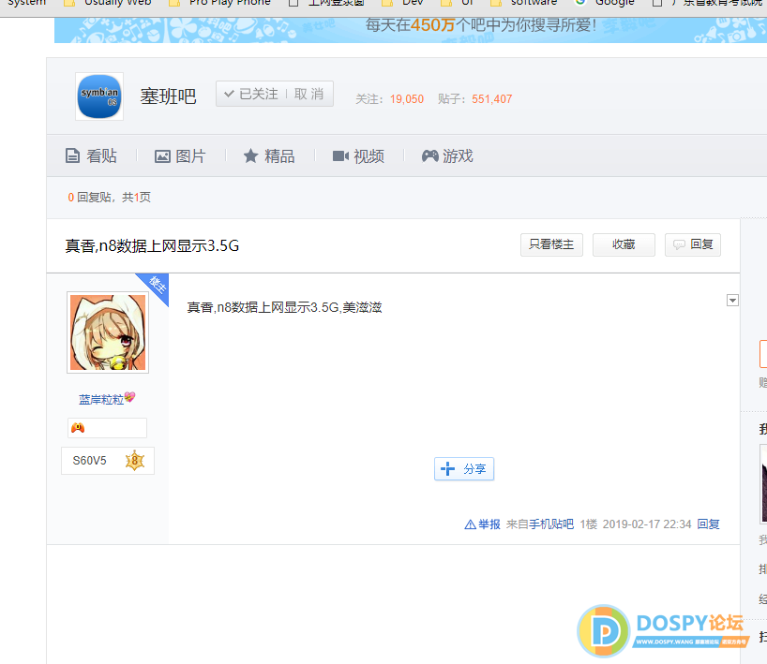Screen dimensions: 767x664
Task: Click the Symbian forum logo icon
Action: coord(99,96)
